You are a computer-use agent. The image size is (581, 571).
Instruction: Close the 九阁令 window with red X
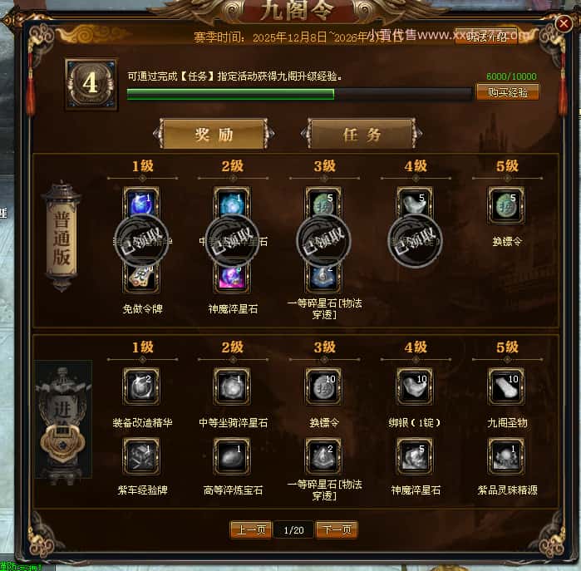564,24
